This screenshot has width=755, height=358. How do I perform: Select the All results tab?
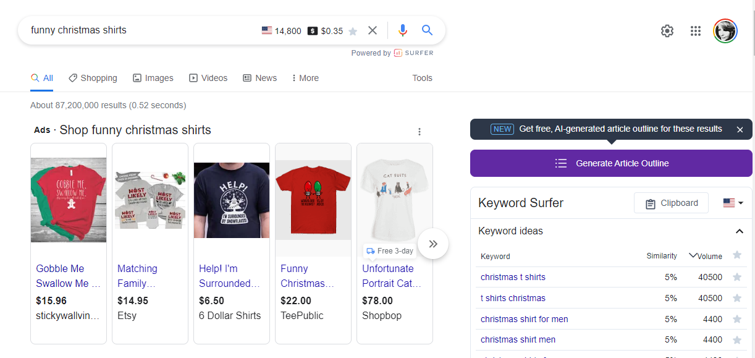coord(42,78)
